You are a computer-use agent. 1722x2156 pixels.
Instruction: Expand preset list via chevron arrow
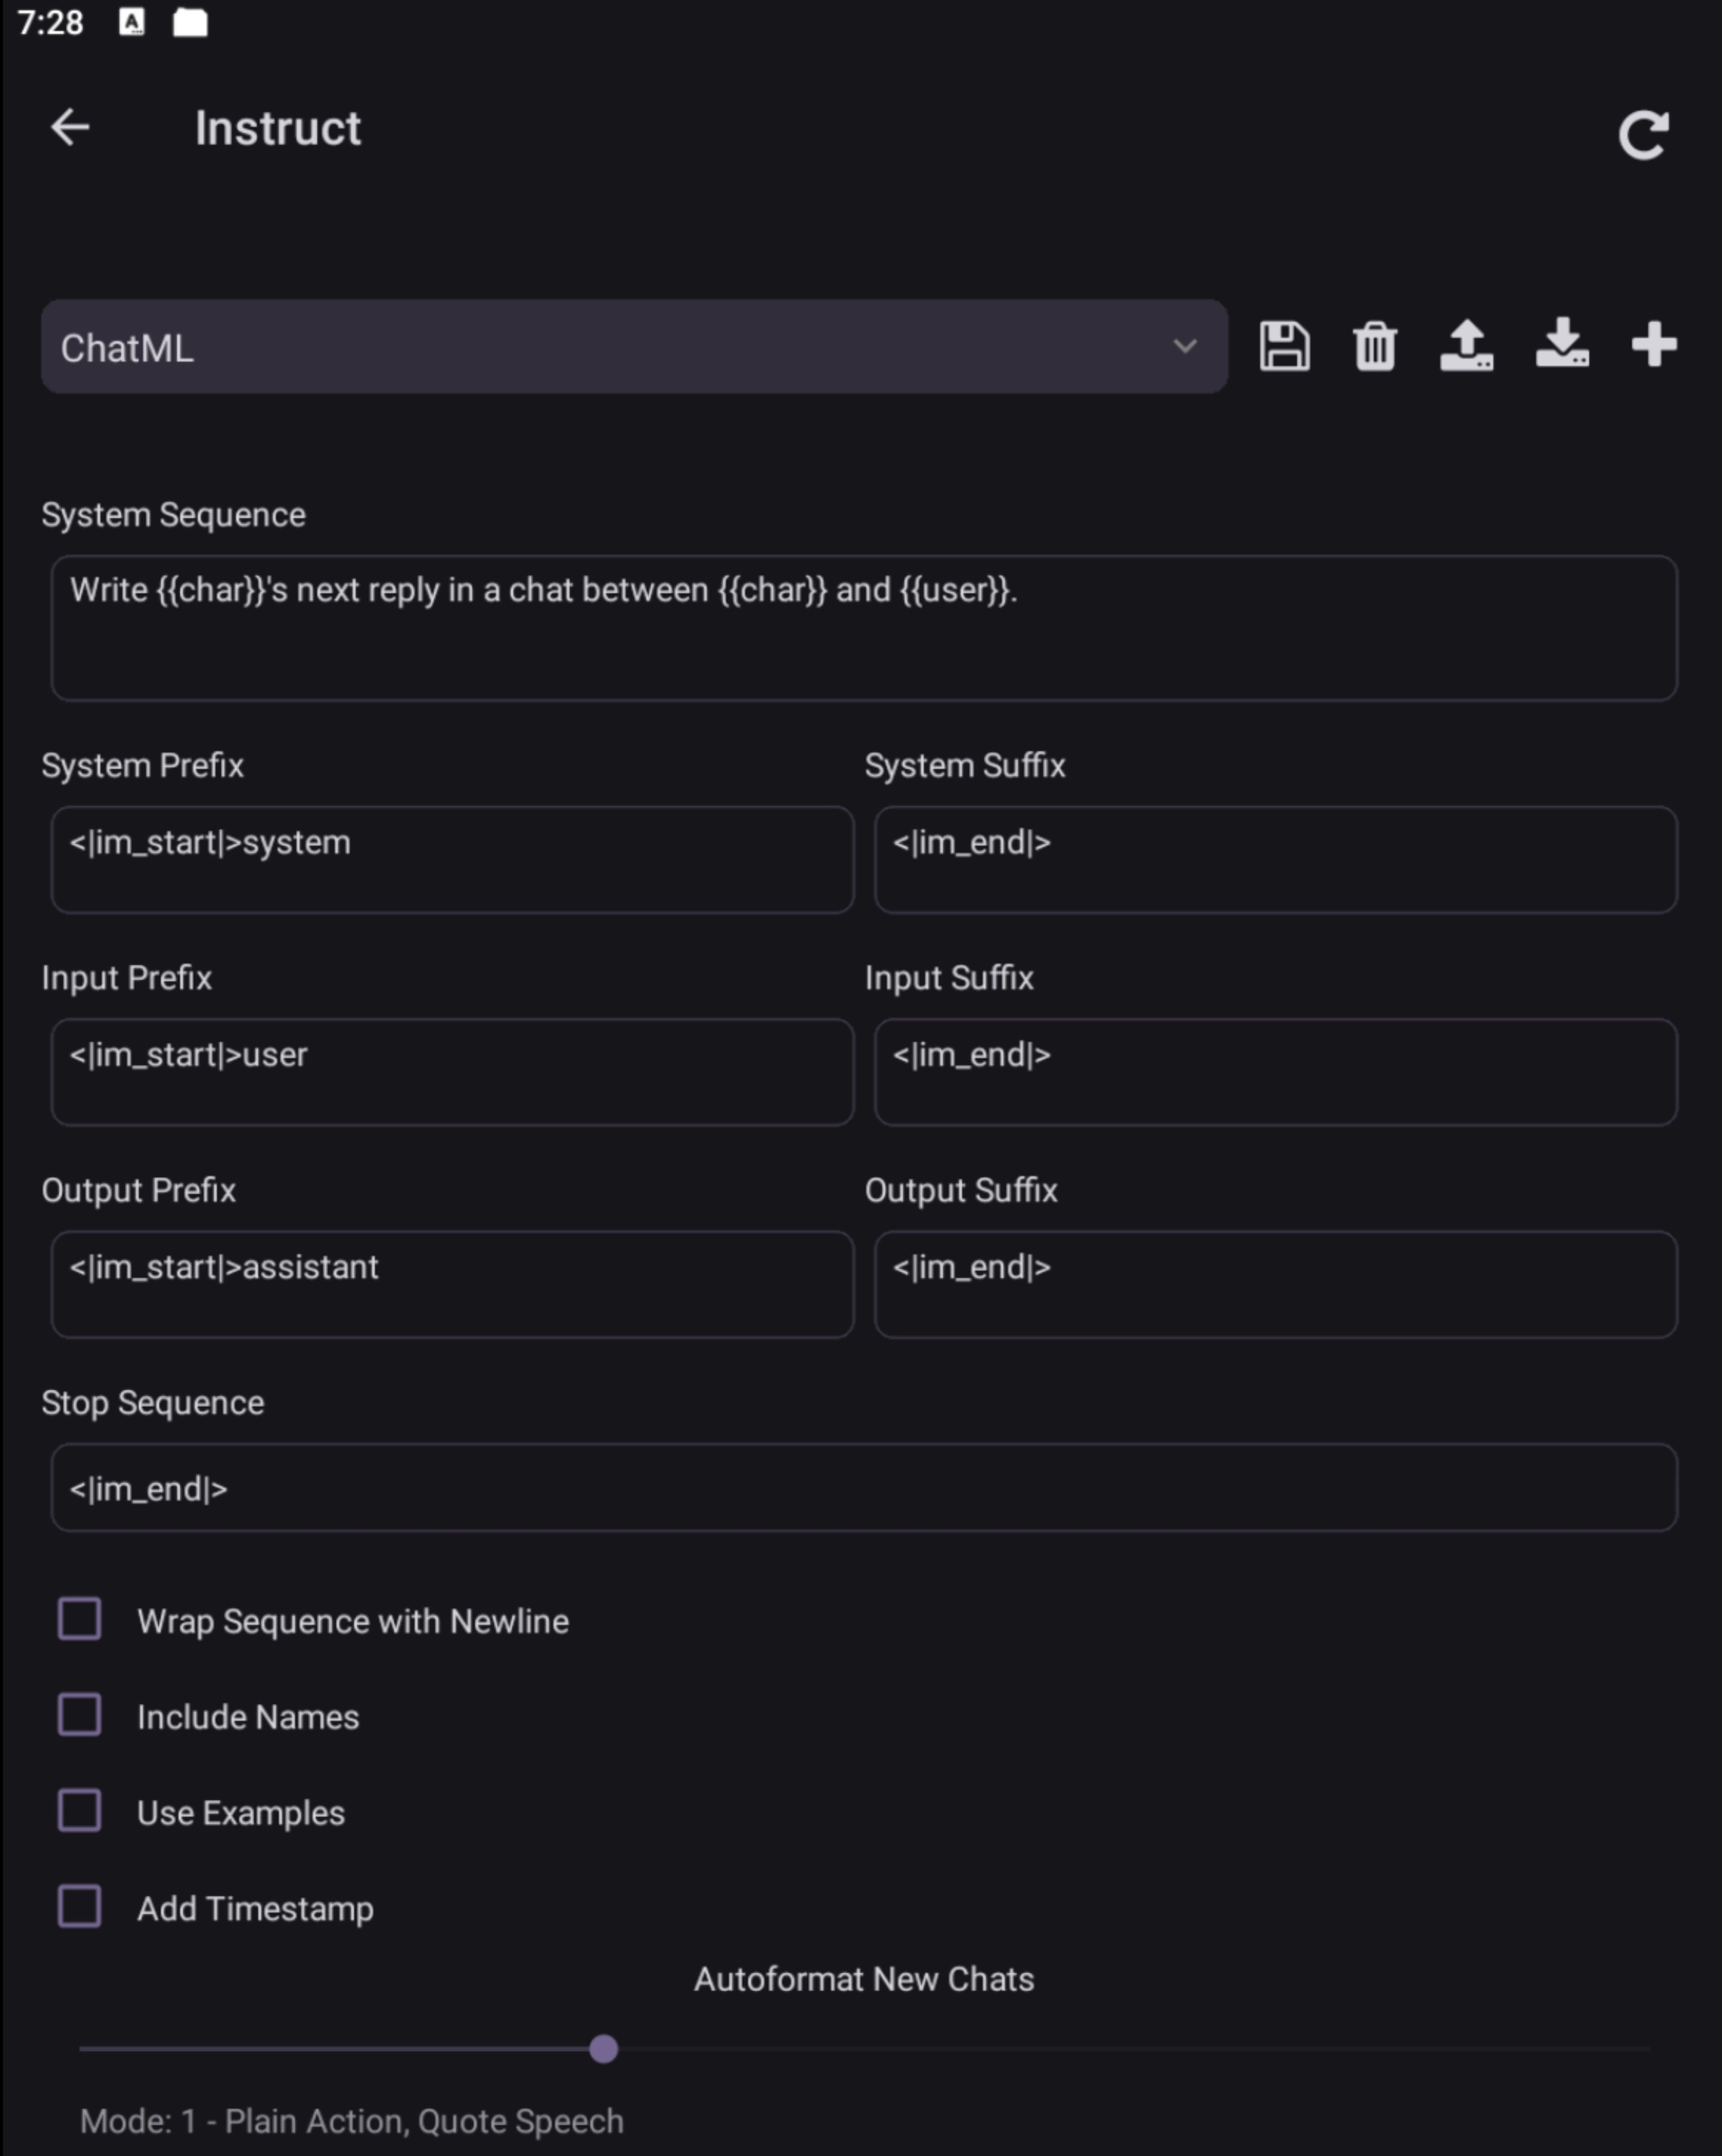(x=1185, y=346)
